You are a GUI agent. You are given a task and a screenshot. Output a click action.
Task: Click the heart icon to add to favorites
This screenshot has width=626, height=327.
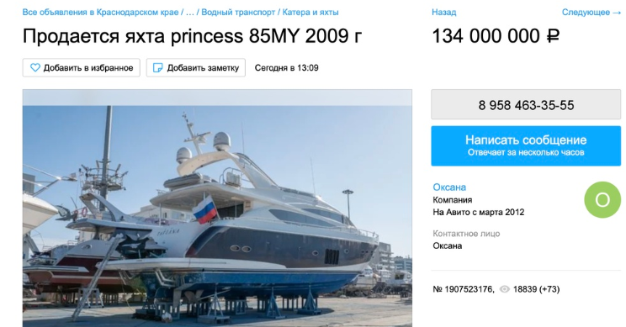[x=35, y=68]
